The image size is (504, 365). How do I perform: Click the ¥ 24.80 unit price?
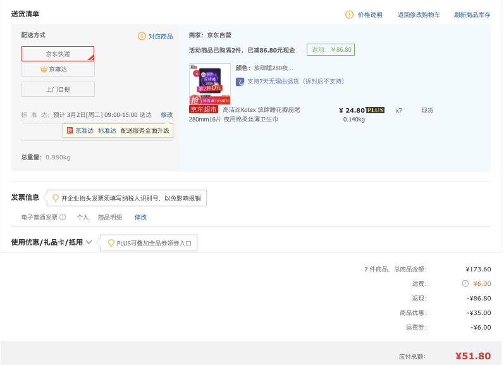click(x=352, y=110)
